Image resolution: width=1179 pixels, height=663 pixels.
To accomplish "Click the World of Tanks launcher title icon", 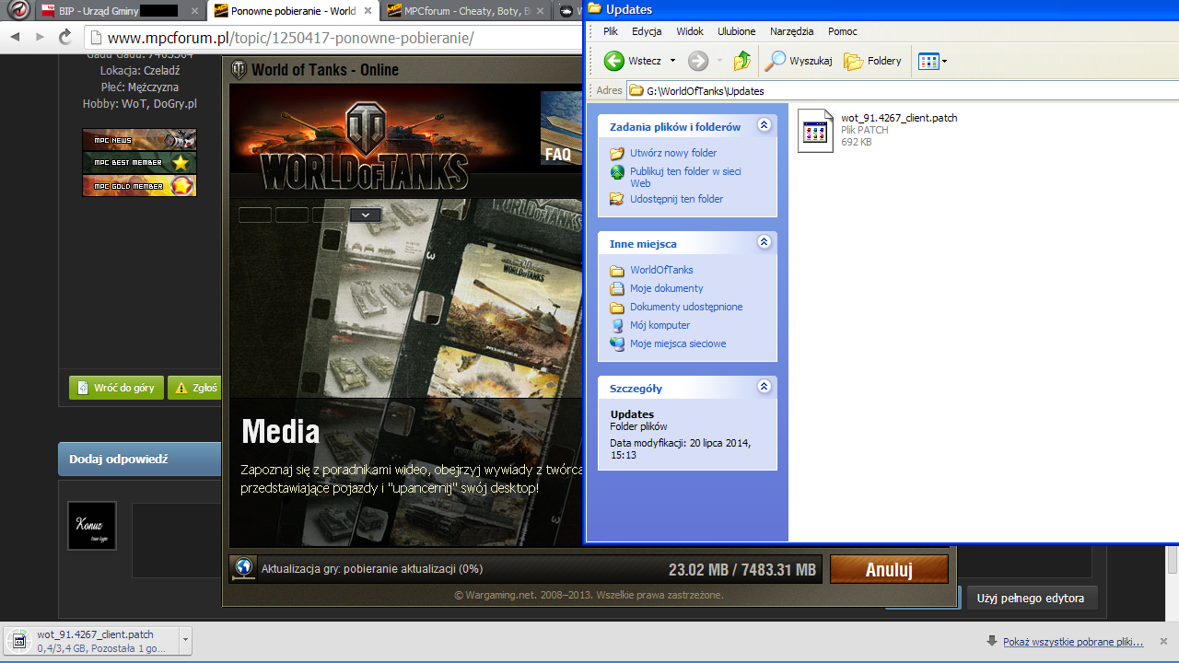I will (x=239, y=70).
